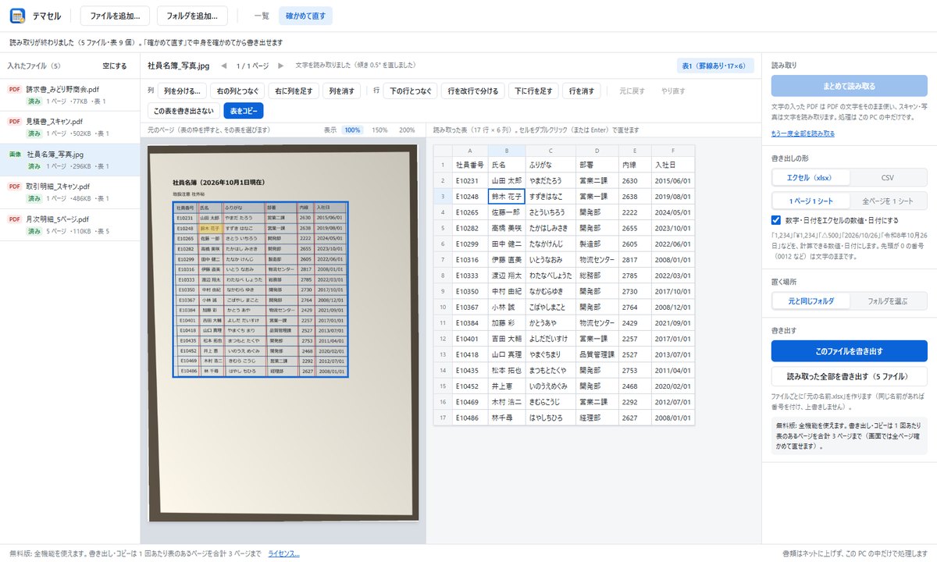This screenshot has height=562, width=937.
Task: Open the ファイルを追加... file picker
Action: point(115,16)
